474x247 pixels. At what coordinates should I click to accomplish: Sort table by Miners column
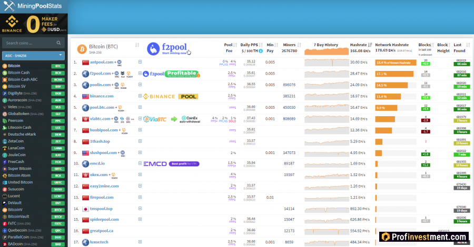[x=299, y=45]
